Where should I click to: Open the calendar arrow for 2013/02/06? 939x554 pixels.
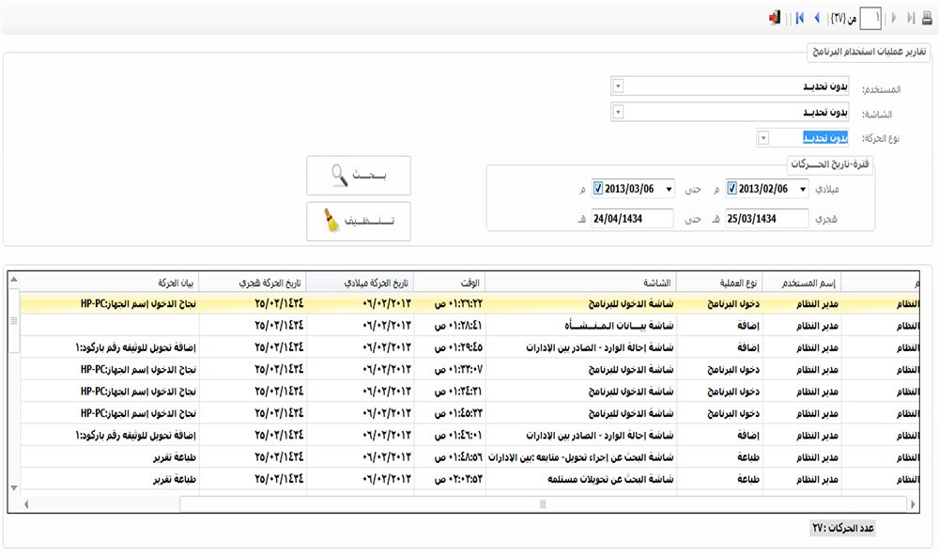803,189
